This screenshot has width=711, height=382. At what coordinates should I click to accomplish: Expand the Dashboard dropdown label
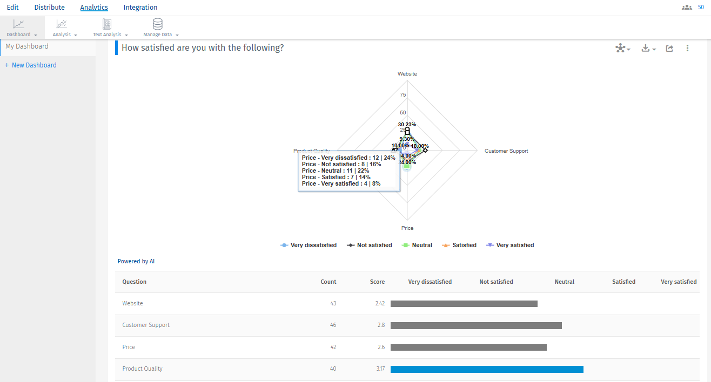(22, 35)
